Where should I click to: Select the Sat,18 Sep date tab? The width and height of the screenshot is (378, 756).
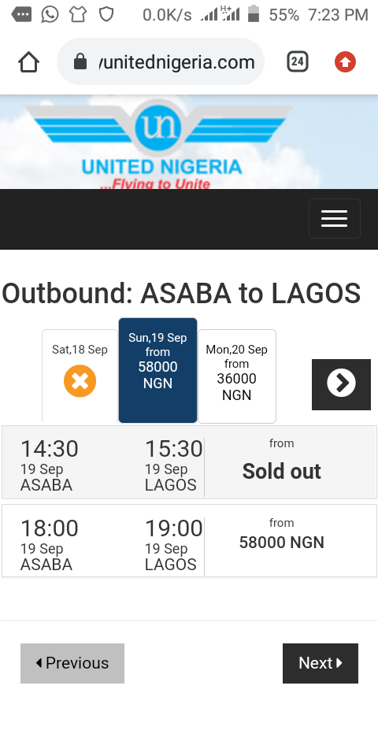tap(80, 376)
